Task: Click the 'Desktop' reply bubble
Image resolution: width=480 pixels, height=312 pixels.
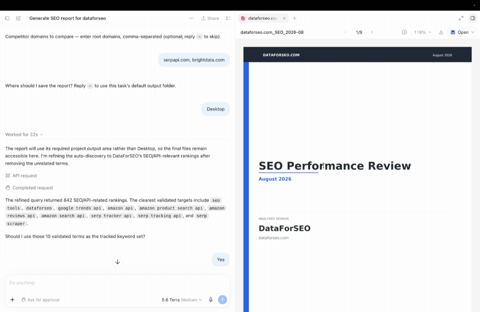Action: pos(216,109)
